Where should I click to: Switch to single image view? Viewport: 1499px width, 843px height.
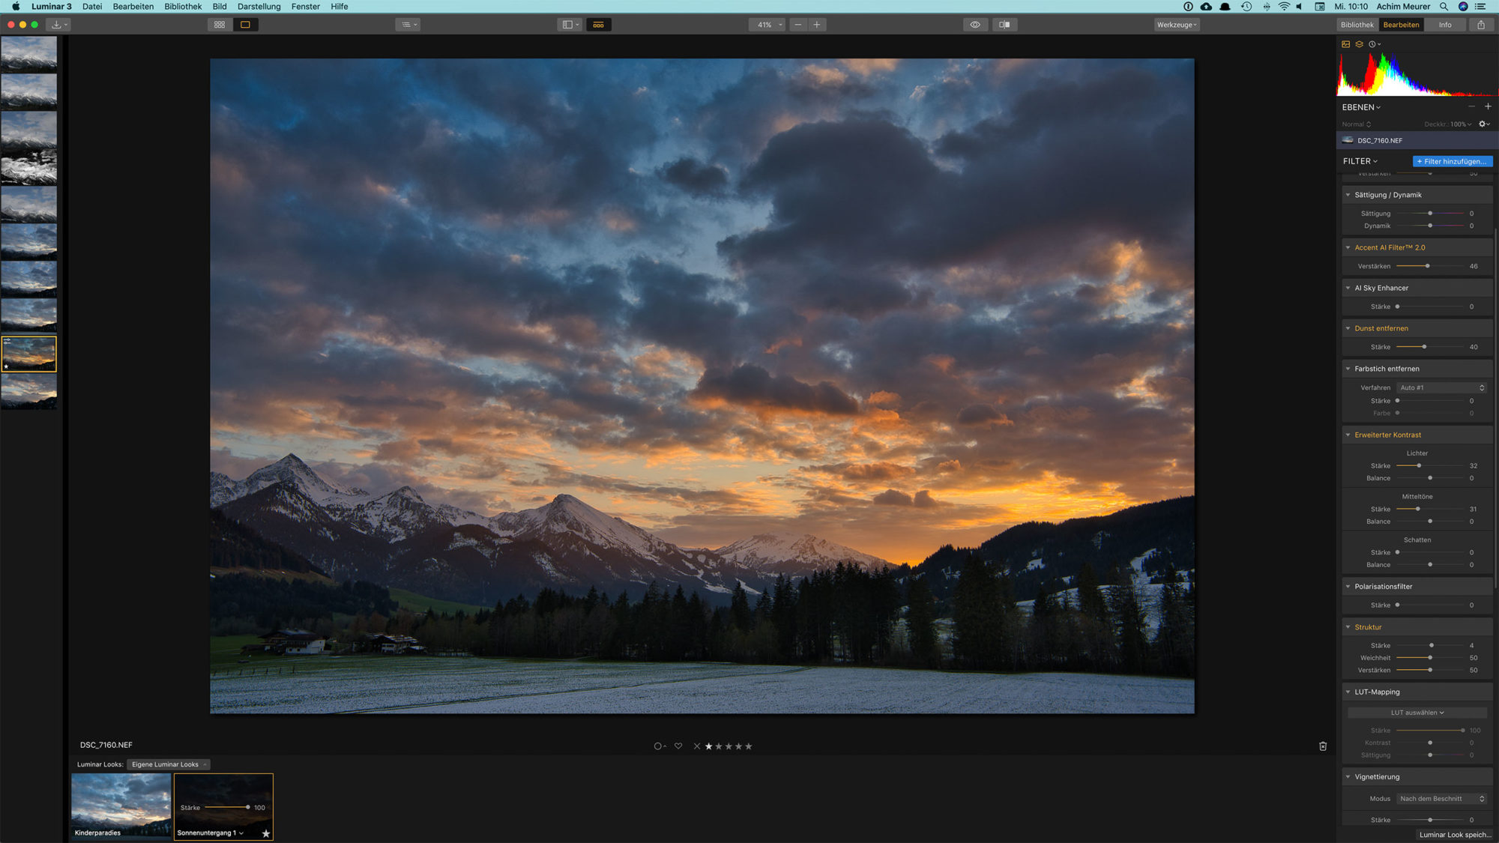click(245, 25)
